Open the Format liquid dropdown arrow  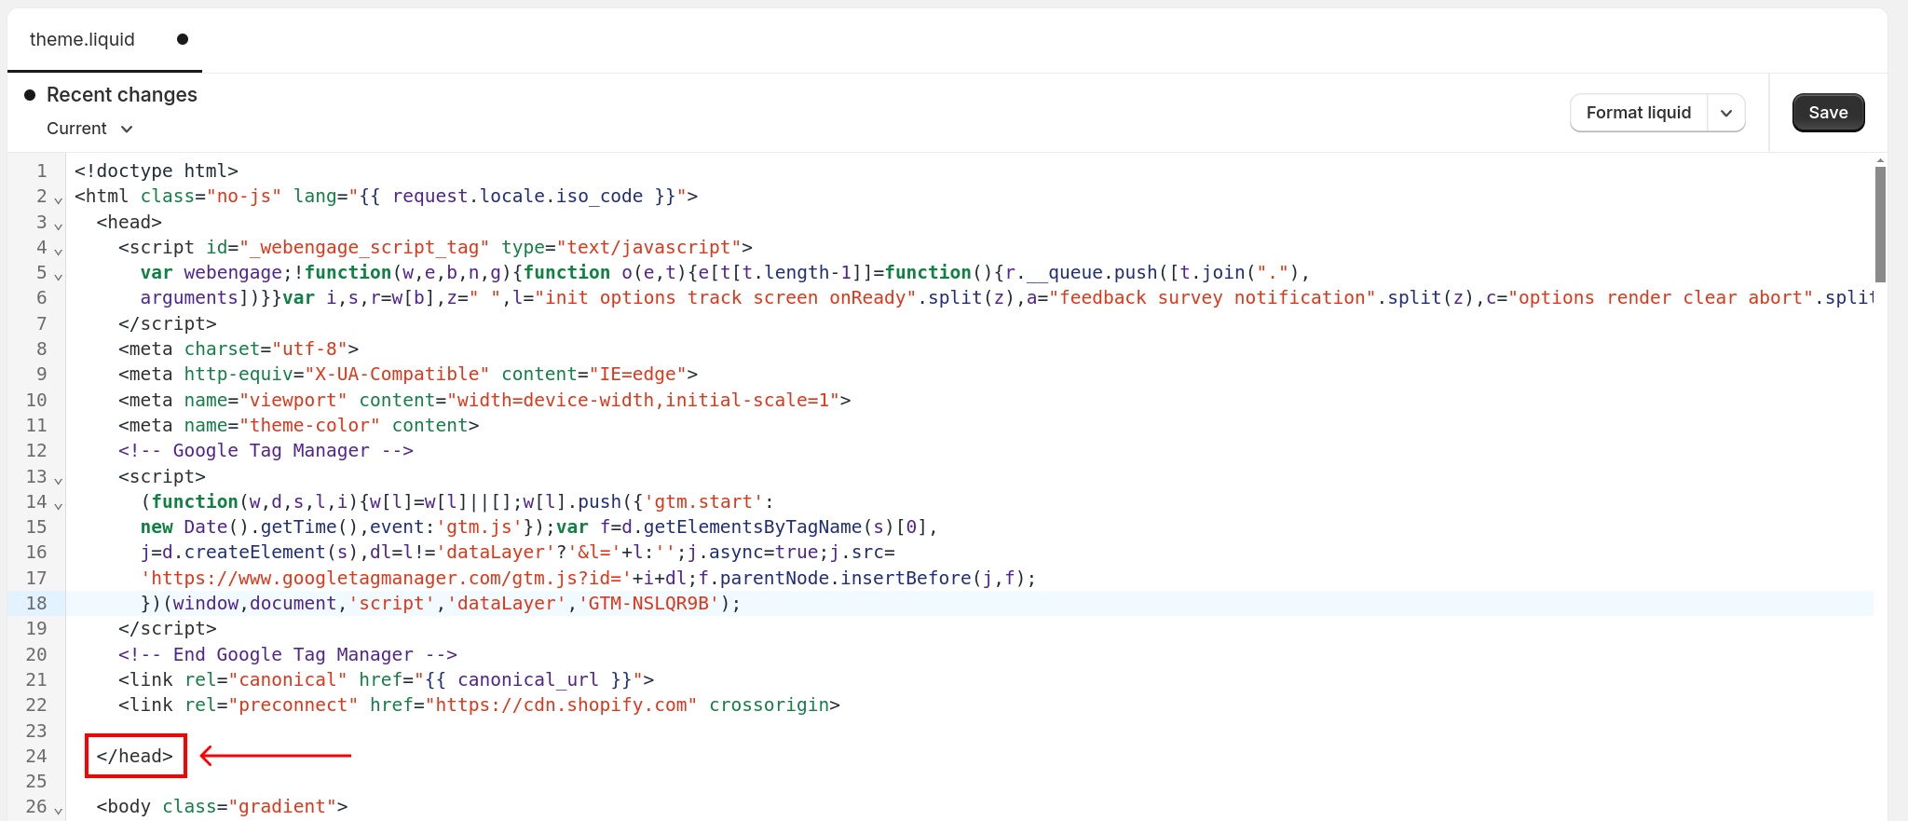(1725, 113)
